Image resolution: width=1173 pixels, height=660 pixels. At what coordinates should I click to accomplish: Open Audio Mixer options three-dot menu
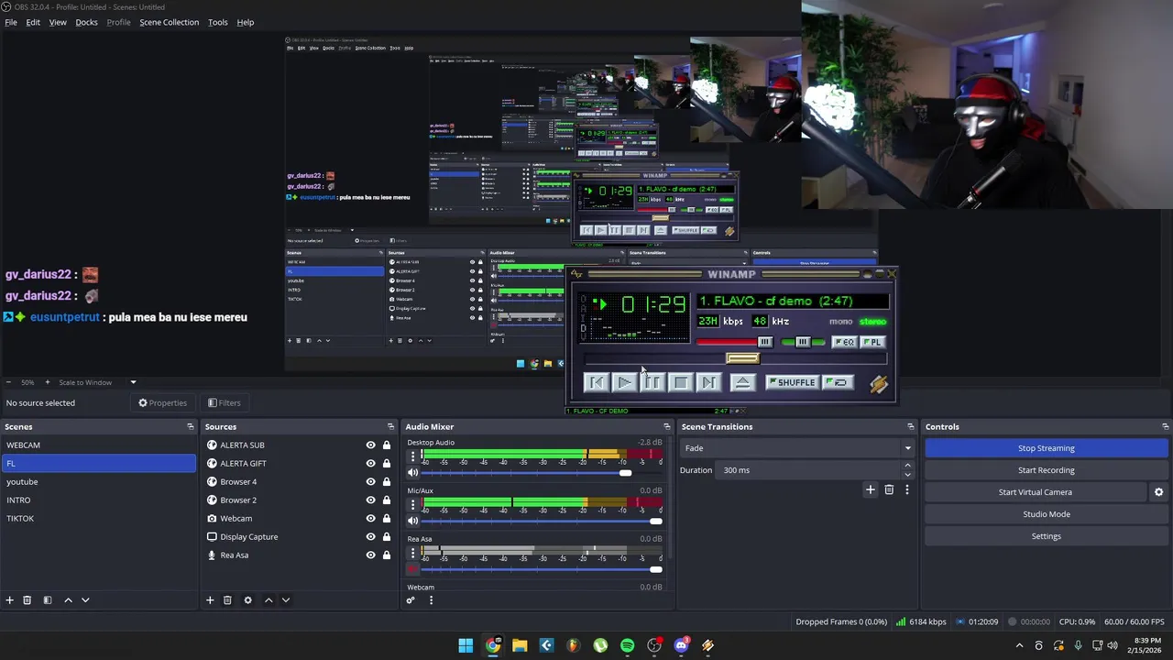click(x=431, y=600)
